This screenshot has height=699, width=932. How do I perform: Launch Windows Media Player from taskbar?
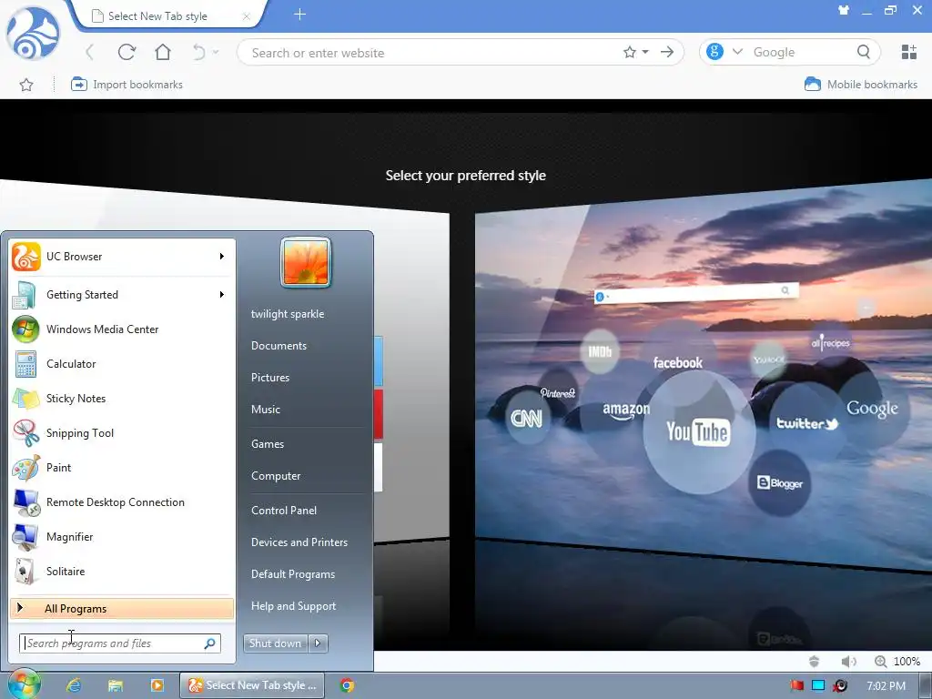157,685
